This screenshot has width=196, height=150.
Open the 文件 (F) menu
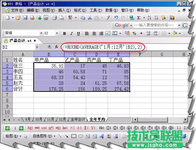17,10
